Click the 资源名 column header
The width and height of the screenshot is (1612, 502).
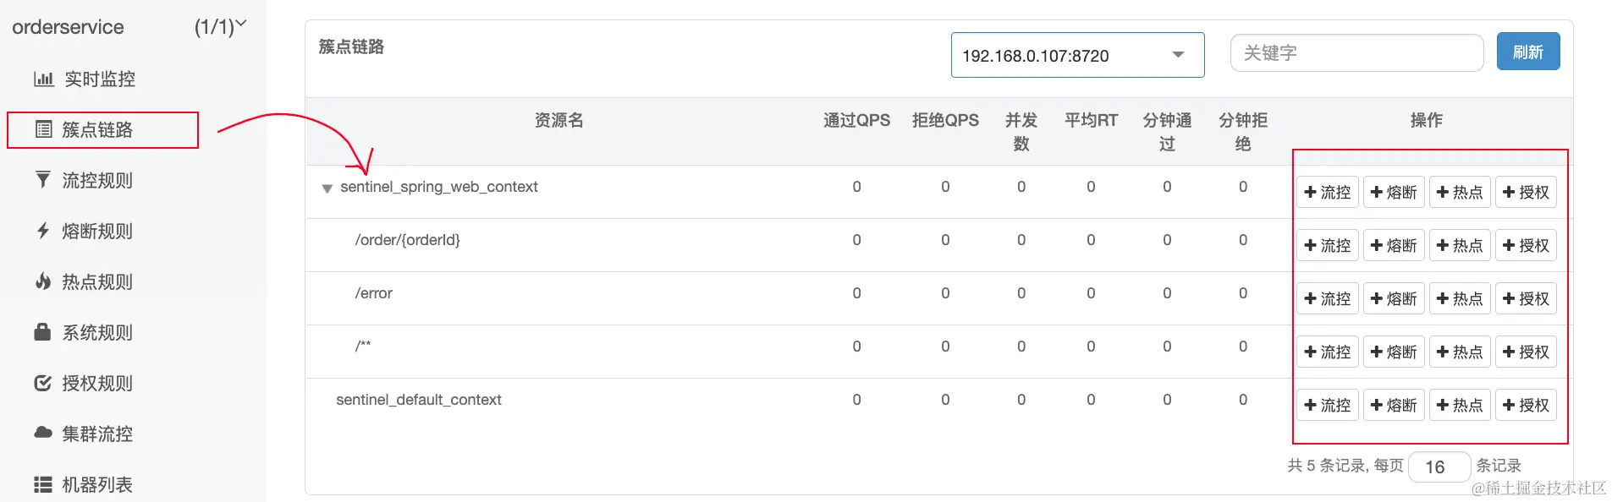(x=559, y=120)
